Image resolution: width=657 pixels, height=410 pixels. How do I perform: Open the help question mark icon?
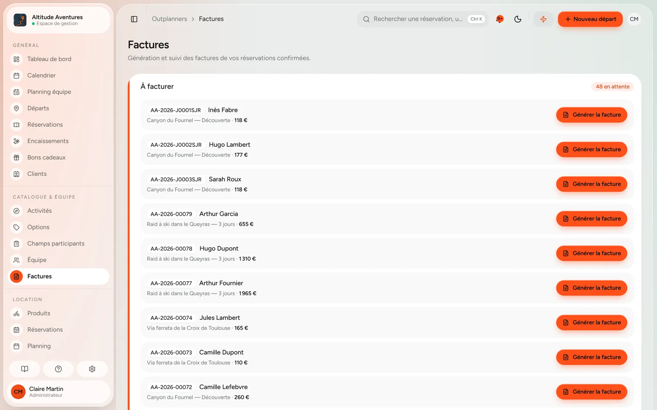pos(58,369)
